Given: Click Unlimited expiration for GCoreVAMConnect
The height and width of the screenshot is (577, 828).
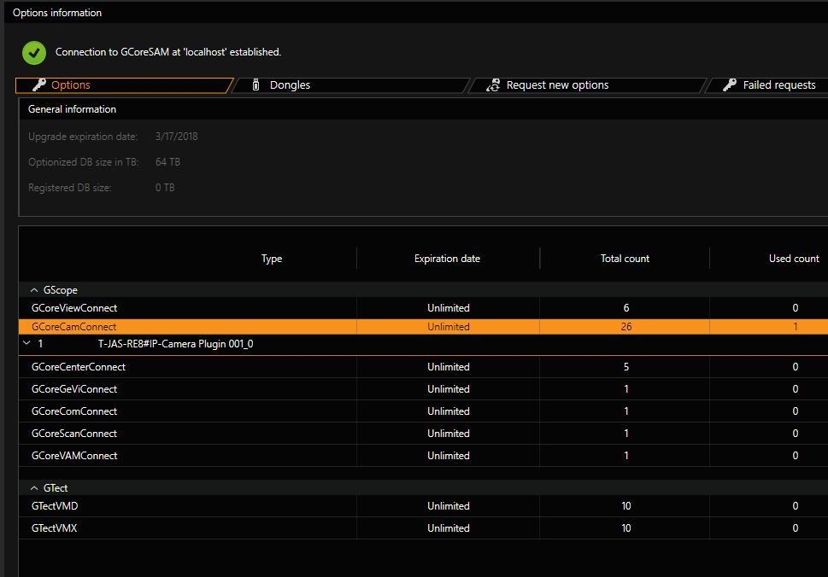Looking at the screenshot, I should click(449, 456).
